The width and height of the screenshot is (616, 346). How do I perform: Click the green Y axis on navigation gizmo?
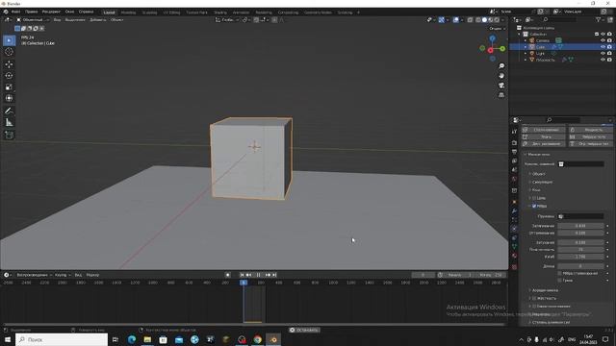point(502,49)
